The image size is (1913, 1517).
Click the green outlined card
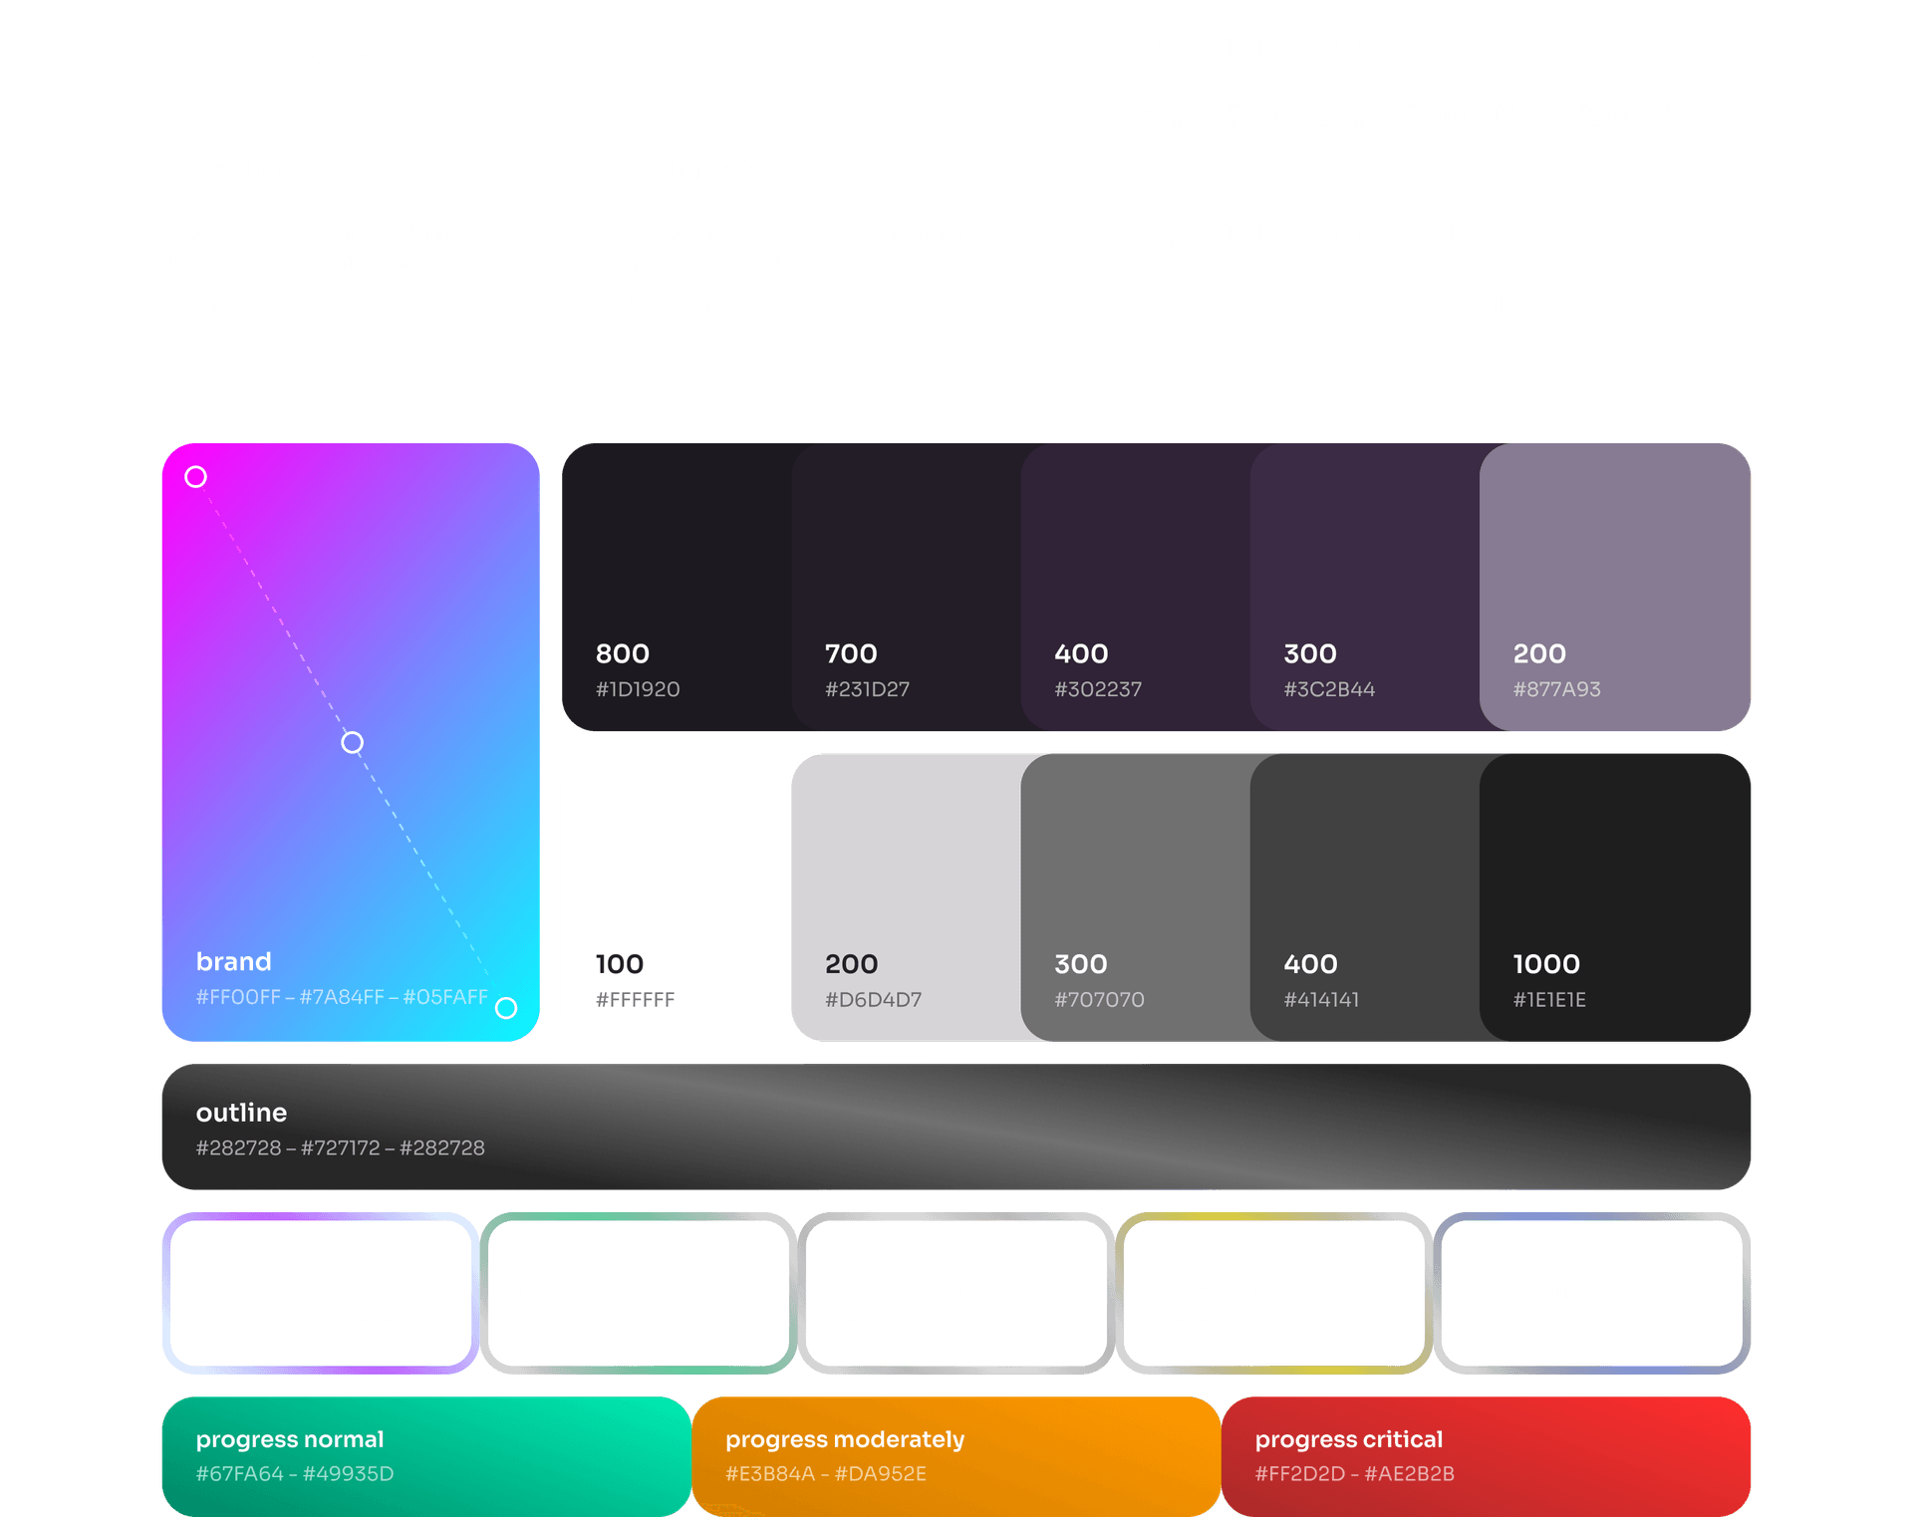(639, 1293)
